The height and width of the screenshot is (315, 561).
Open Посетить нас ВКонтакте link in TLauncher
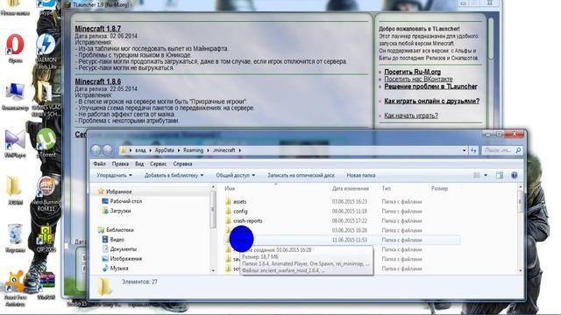pos(418,79)
